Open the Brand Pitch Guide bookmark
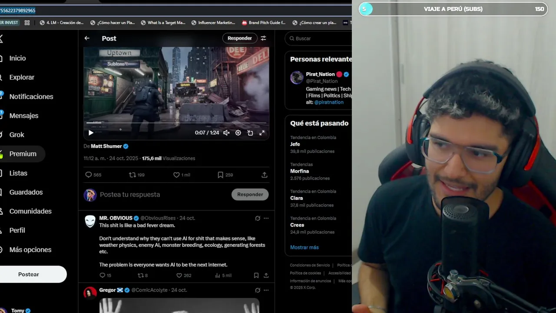 [263, 23]
